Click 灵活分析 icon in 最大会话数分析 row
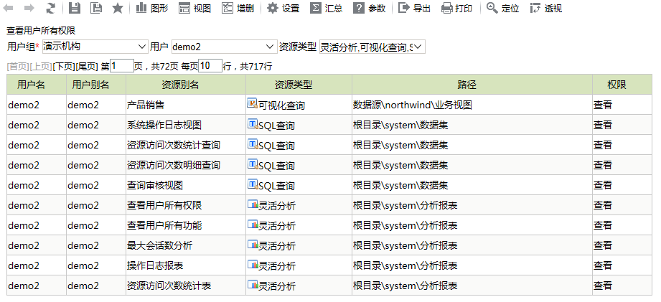Viewport: 661px width, 302px height. tap(252, 245)
